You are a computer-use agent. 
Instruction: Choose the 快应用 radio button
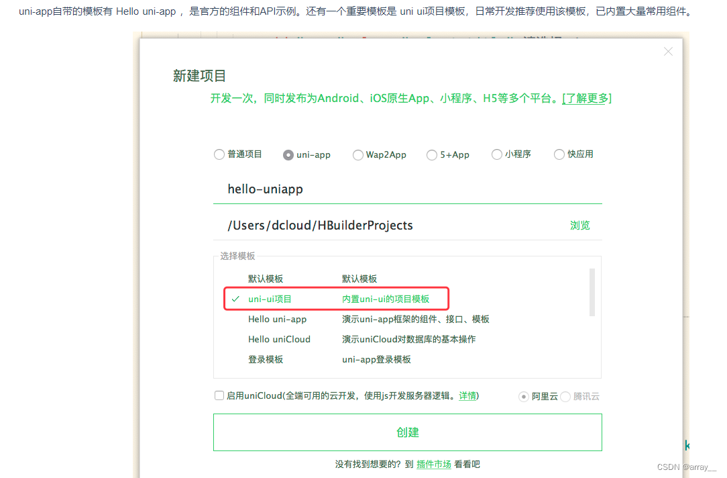[x=559, y=154]
